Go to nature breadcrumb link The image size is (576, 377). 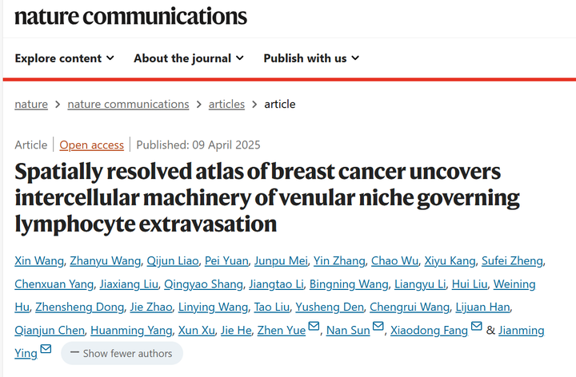[31, 104]
